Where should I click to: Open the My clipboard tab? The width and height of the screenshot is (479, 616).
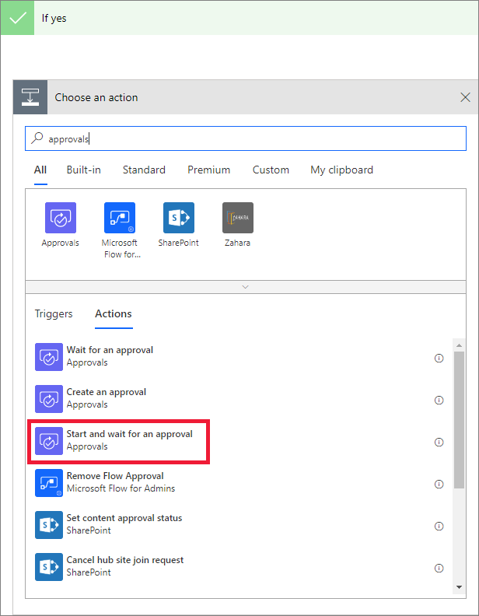(342, 170)
